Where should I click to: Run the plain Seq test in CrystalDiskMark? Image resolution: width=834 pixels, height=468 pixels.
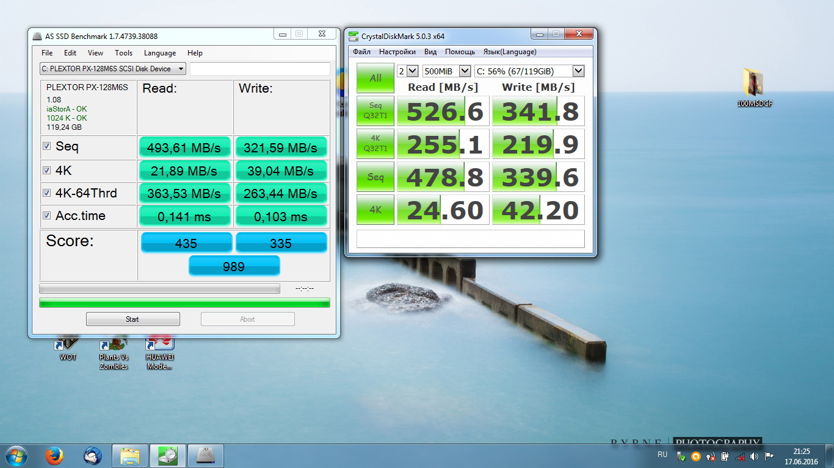(x=375, y=177)
